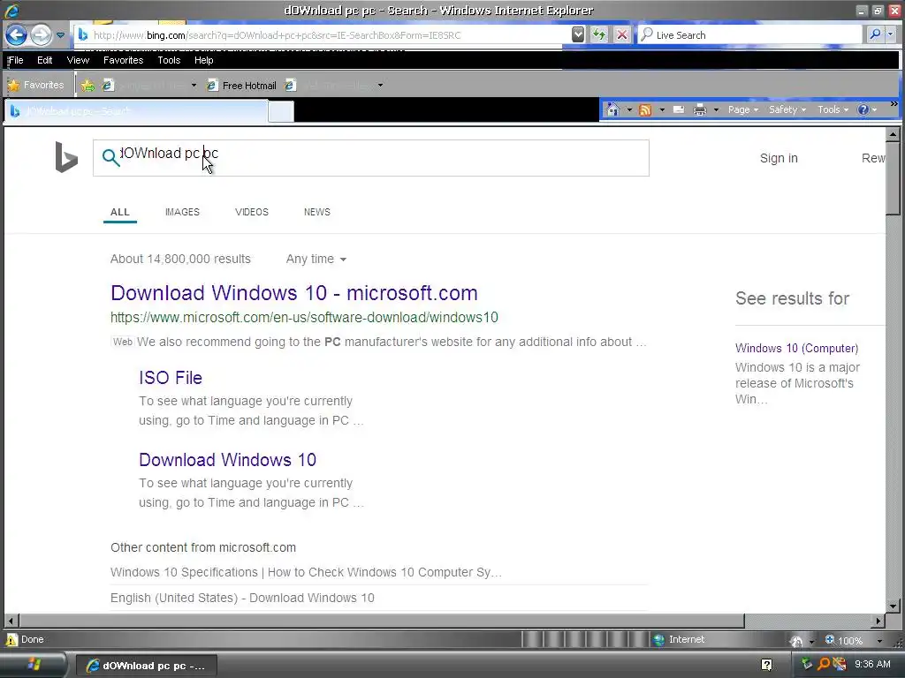905x678 pixels.
Task: Select the ALL results tab
Action: coord(120,212)
